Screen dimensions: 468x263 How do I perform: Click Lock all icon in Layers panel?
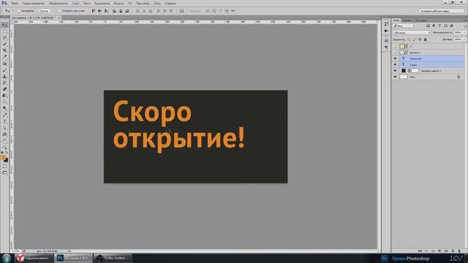coord(426,39)
